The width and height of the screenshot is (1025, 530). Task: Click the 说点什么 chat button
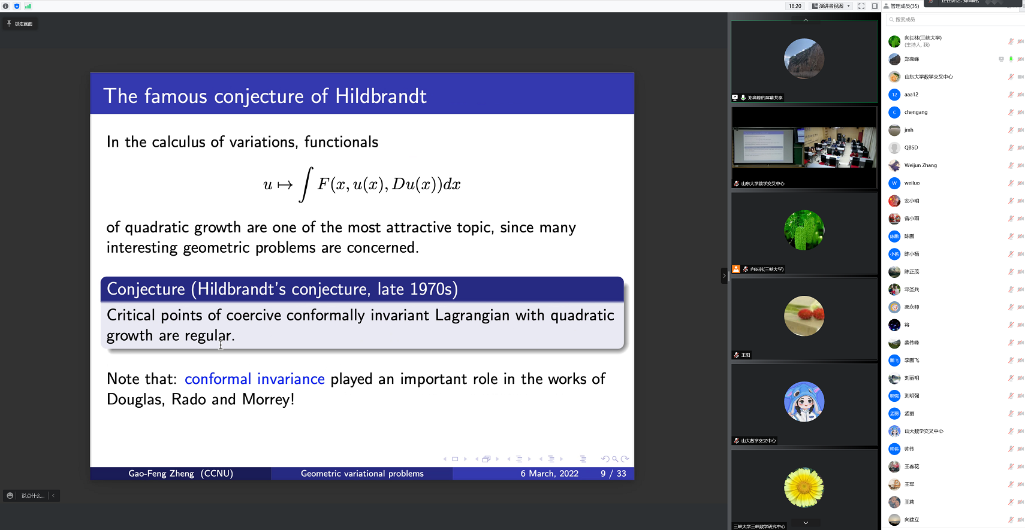[x=33, y=496]
